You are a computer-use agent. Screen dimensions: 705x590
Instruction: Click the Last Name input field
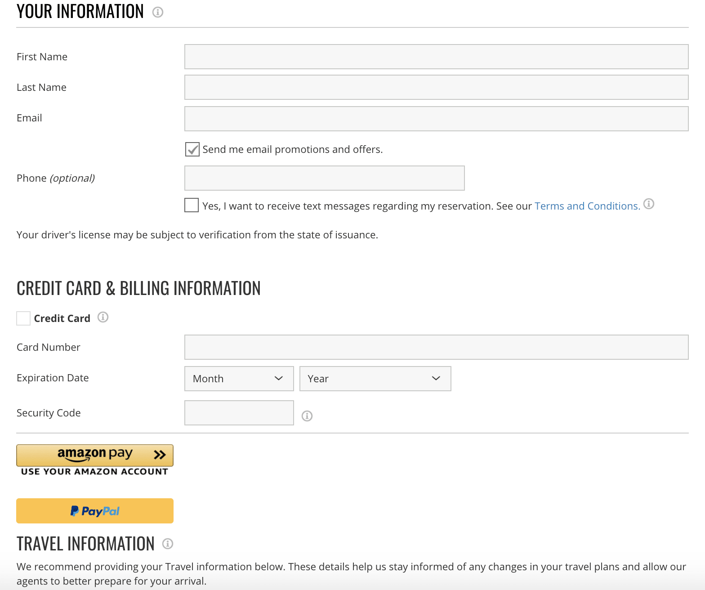point(436,87)
